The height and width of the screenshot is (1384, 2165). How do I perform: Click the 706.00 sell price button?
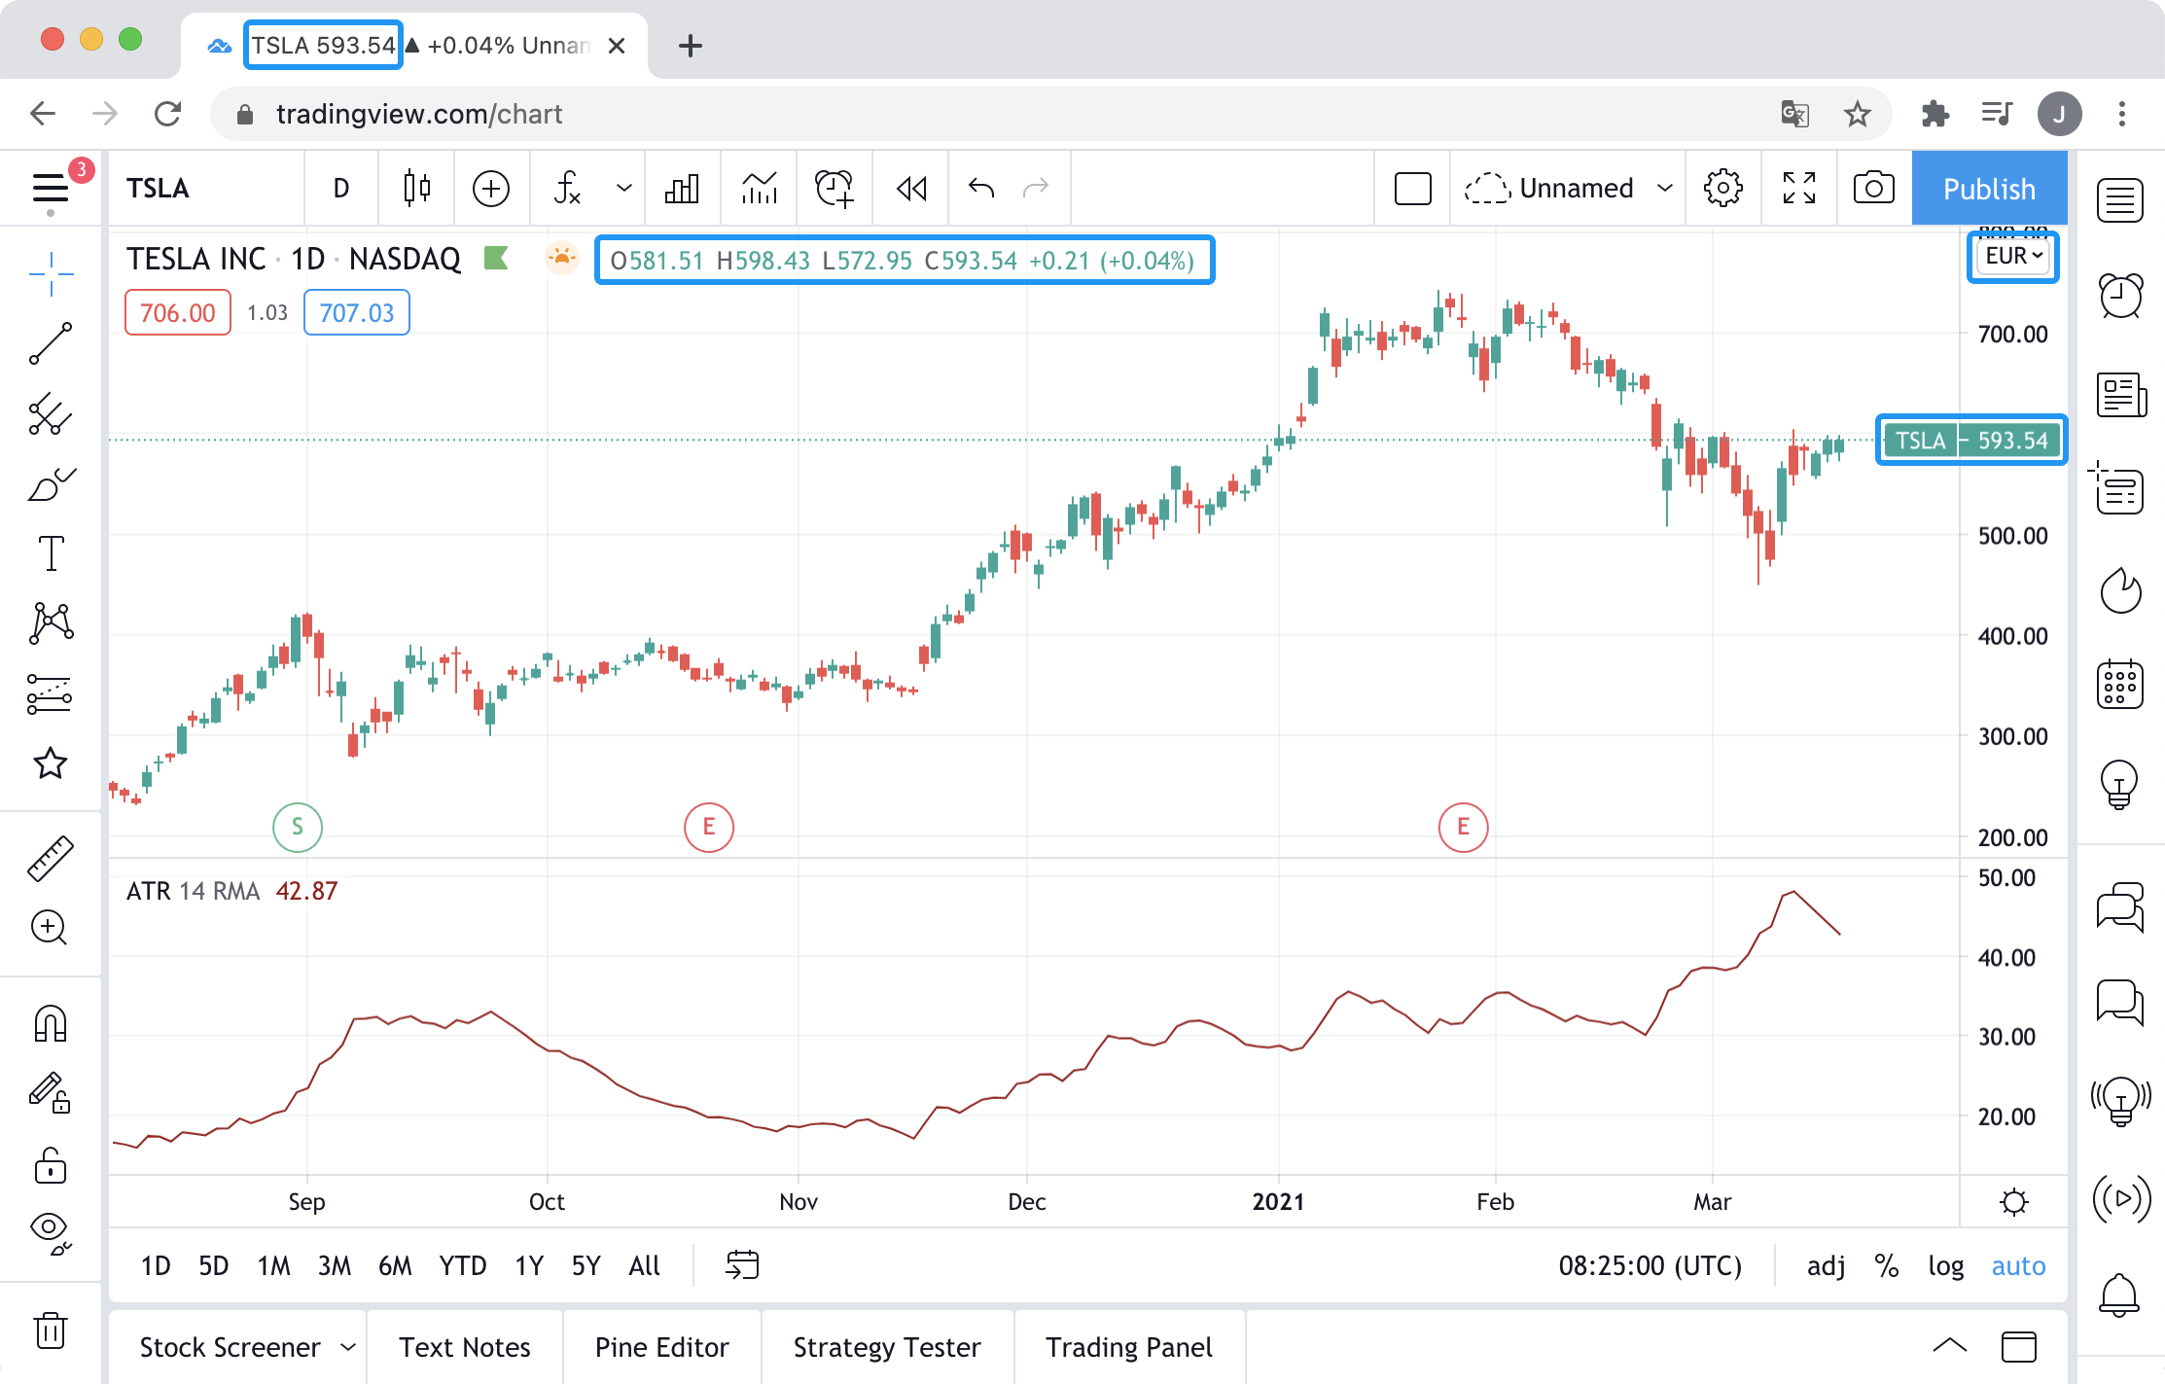pos(178,312)
